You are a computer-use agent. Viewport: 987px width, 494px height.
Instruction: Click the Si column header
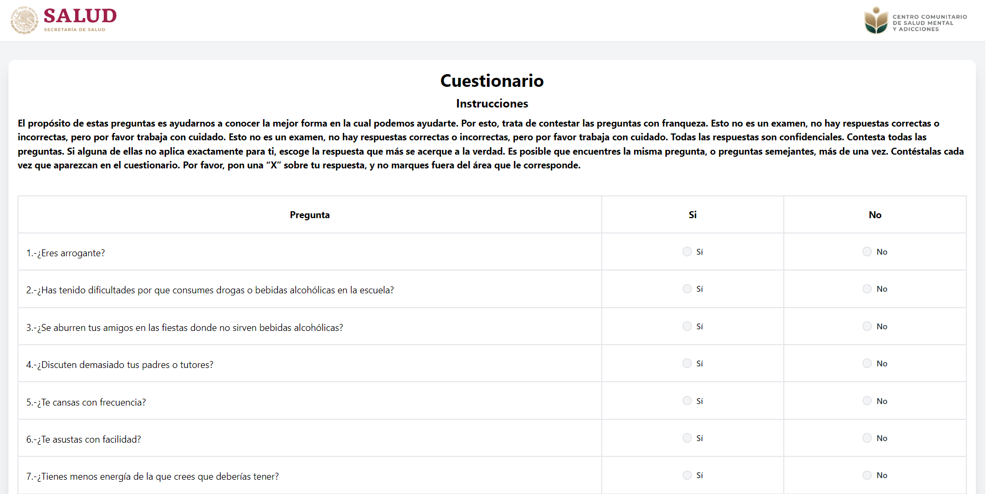tap(692, 215)
